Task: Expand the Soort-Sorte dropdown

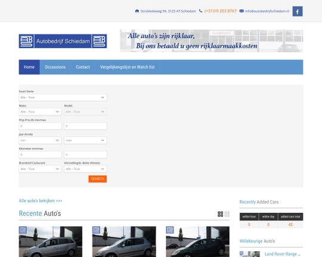Action: pyautogui.click(x=63, y=98)
